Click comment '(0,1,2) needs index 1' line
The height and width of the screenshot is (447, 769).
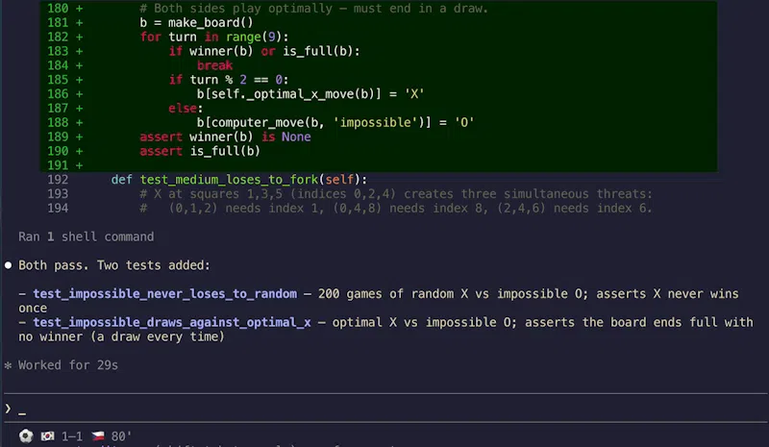[396, 208]
